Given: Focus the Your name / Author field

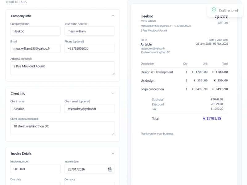Looking at the screenshot, I should 90,31.
